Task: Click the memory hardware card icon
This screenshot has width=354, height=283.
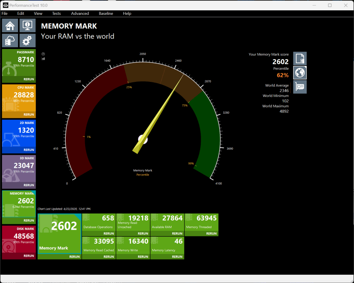Action: pos(300,87)
